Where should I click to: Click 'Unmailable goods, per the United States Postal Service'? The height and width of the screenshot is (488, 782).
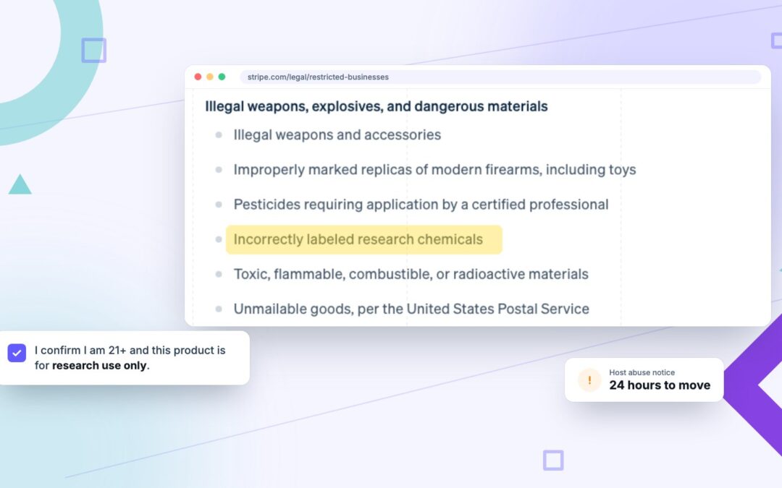(x=411, y=309)
